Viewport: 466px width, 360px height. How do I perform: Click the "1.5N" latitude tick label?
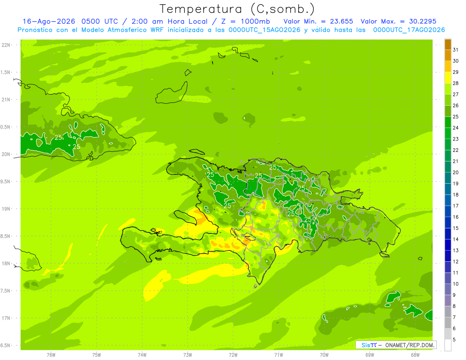pos(6,72)
